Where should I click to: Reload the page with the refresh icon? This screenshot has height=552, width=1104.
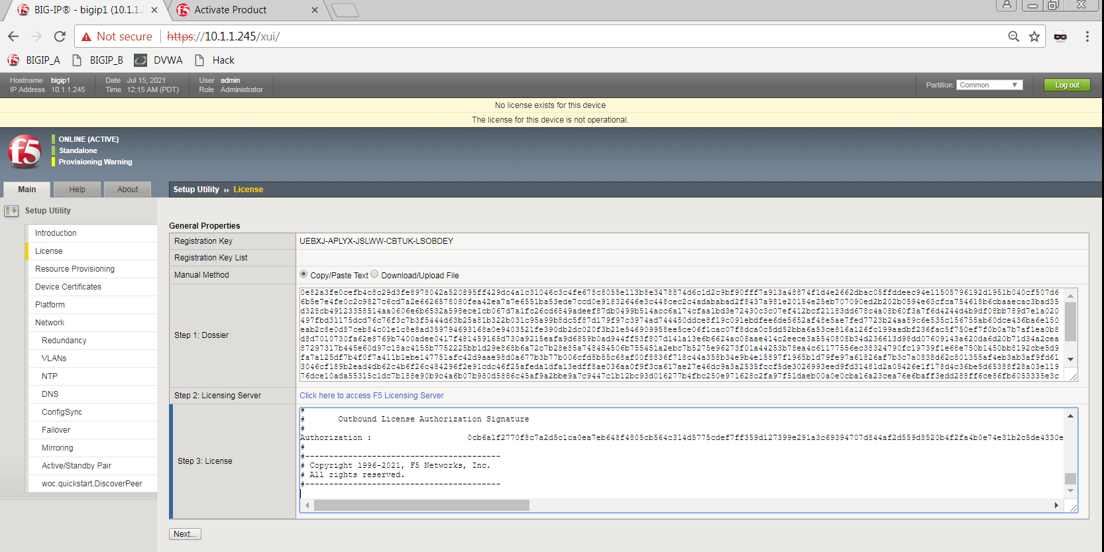pyautogui.click(x=60, y=36)
